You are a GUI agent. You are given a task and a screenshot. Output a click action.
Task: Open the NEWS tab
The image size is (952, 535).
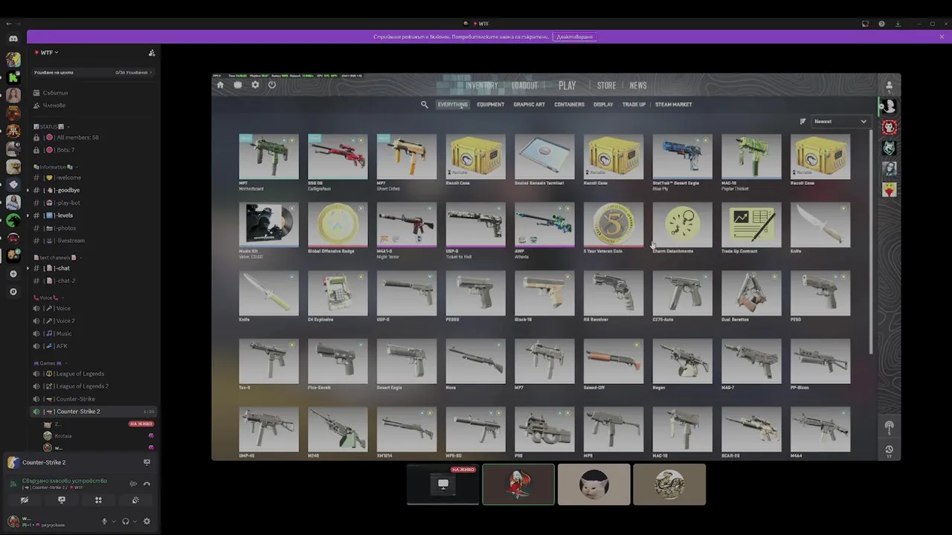pyautogui.click(x=638, y=85)
